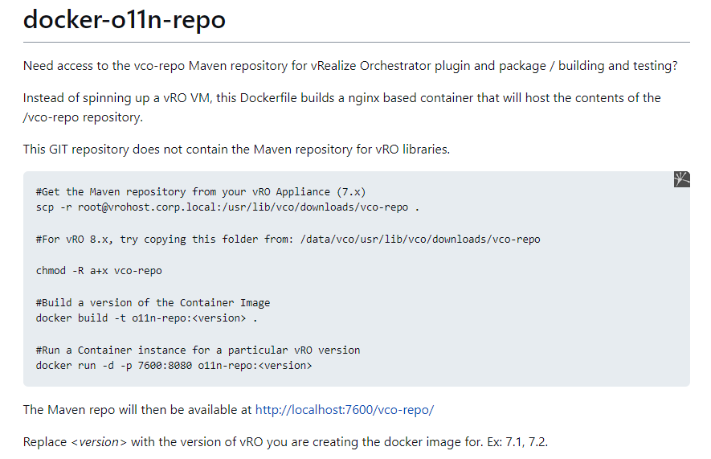Click the 'Need access to the vco-repo' paragraph
Image resolution: width=711 pixels, height=459 pixels.
(x=350, y=66)
